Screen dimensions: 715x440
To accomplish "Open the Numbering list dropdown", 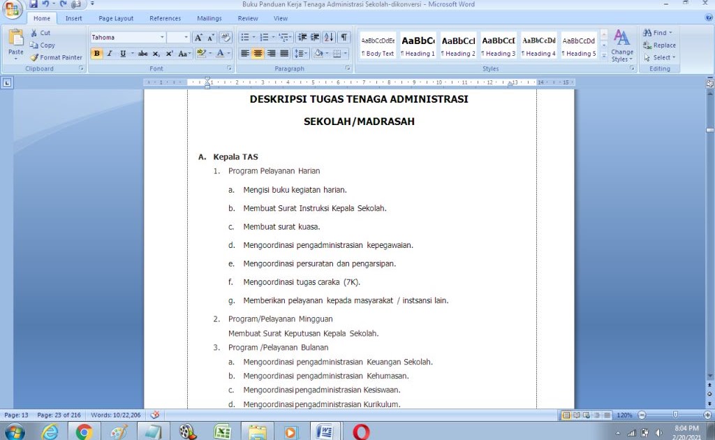I will [273, 38].
